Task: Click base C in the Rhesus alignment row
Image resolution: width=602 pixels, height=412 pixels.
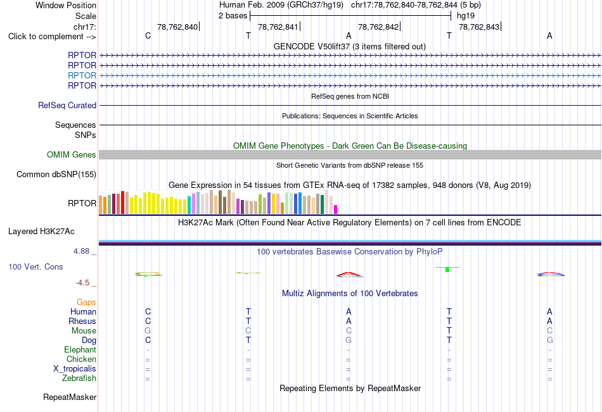Action: tap(148, 321)
